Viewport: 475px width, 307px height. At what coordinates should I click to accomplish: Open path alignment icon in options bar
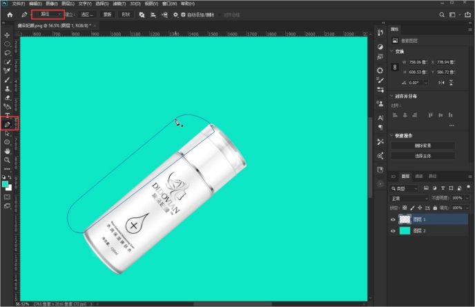point(153,14)
